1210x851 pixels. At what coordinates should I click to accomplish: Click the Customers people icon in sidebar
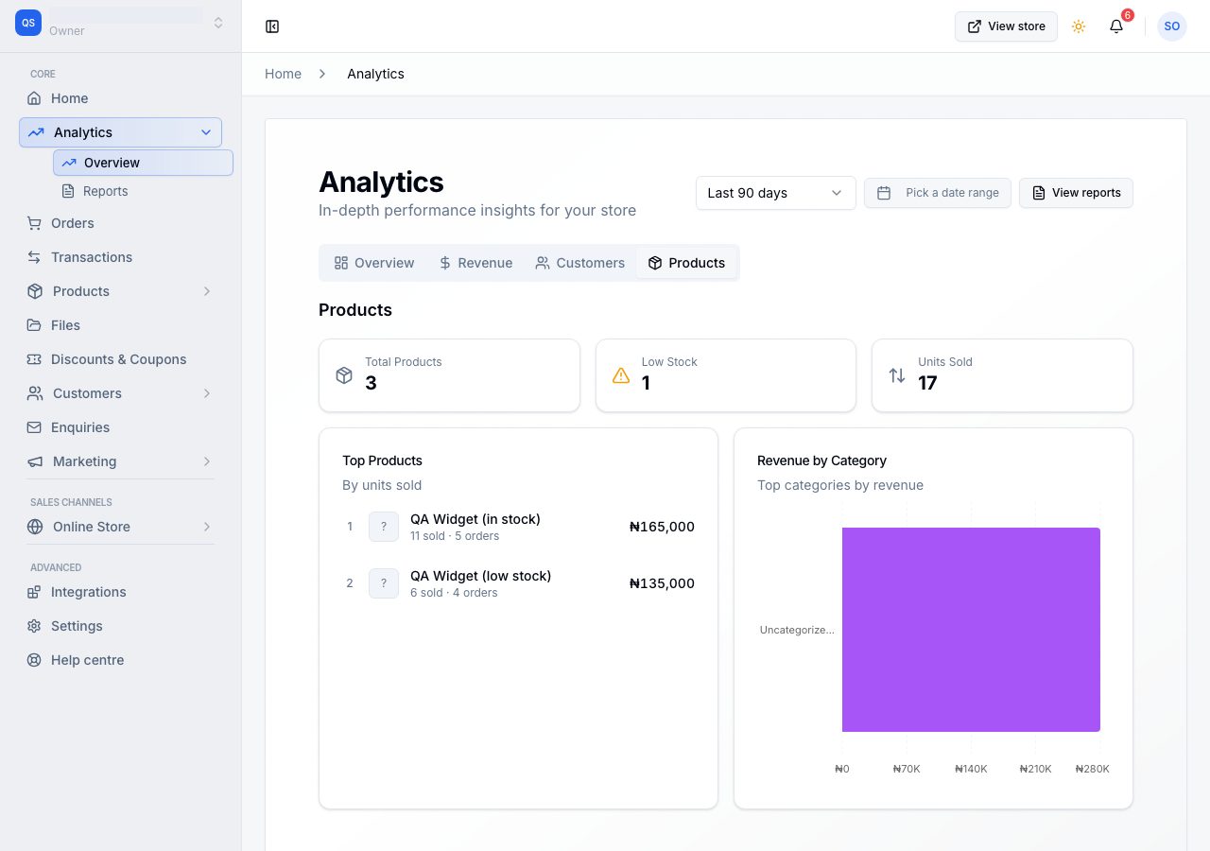pyautogui.click(x=35, y=393)
